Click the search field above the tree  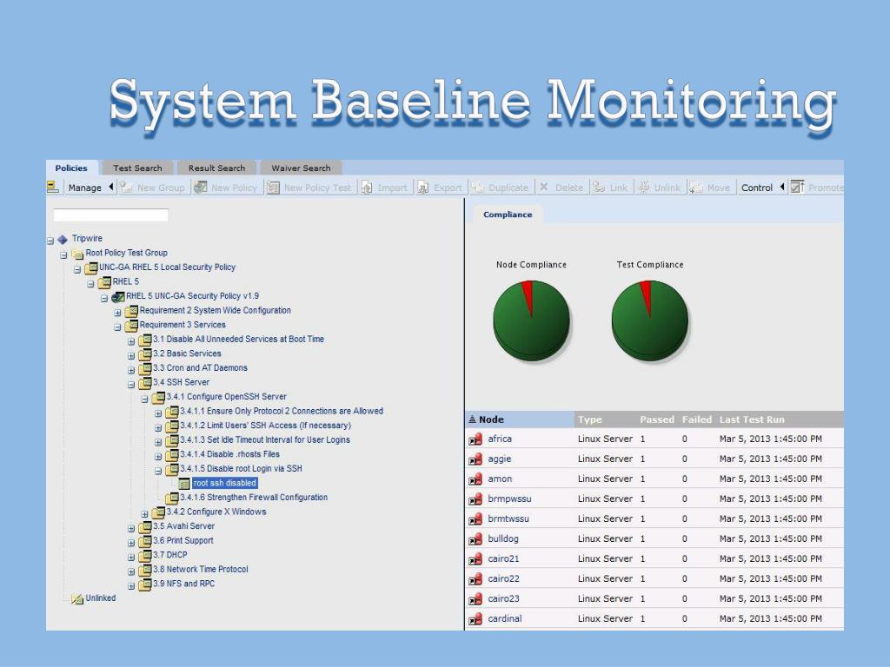110,215
